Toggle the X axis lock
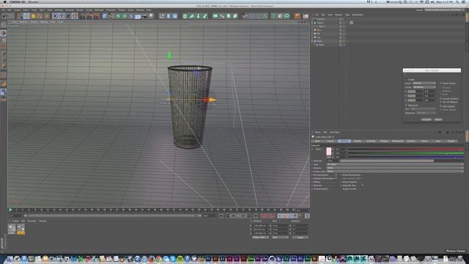This screenshot has width=469, height=264. [56, 16]
